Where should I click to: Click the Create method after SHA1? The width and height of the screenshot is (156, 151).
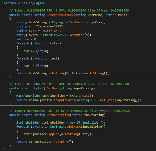[84, 96]
